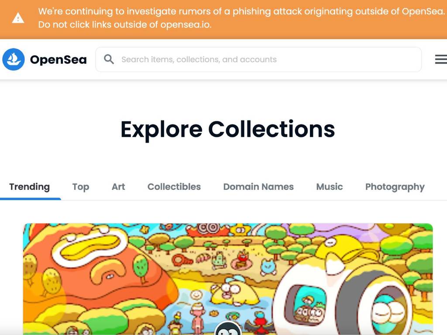Select the Art tab
Screen dimensions: 447x335
click(118, 187)
